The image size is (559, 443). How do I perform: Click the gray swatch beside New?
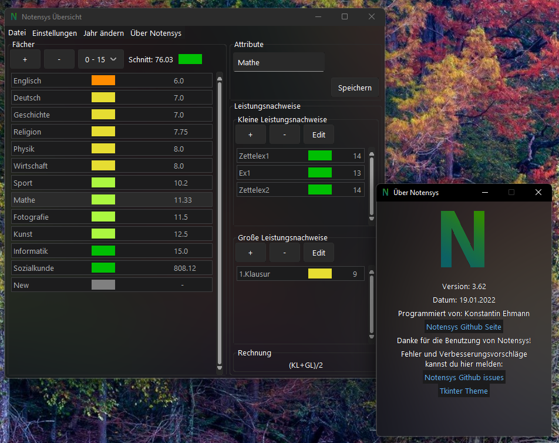click(103, 284)
